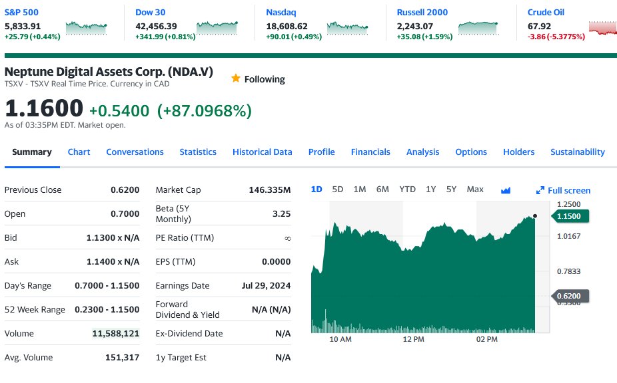Open the chart type icon

point(506,191)
